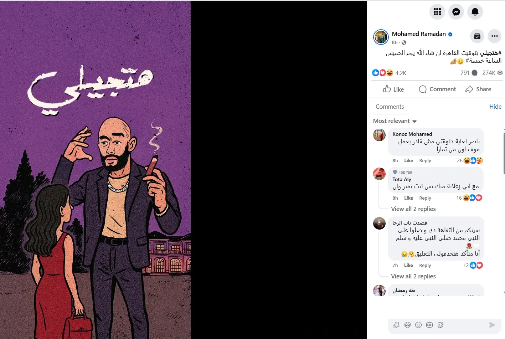Expand replies under the 7h comment
505x339 pixels.
(413, 276)
